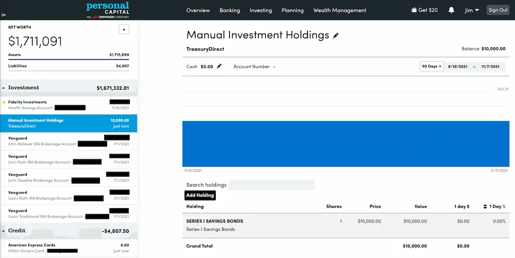Viewport: 515px width, 258px height.
Task: Open SERIES I SAVINGS BONDS holding row
Action: [346, 225]
